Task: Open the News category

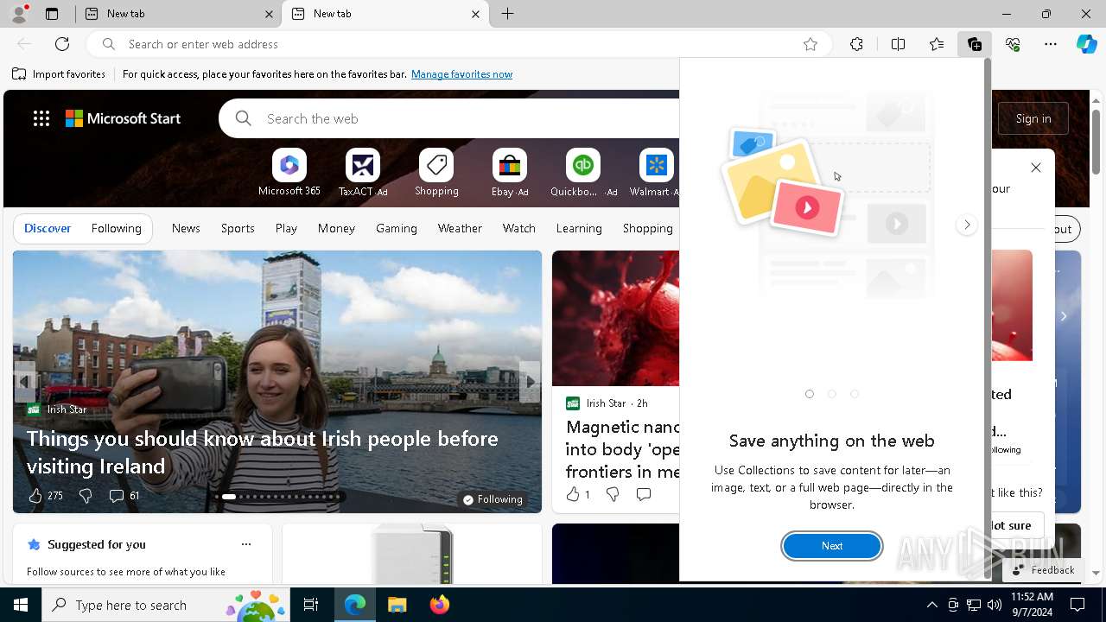Action: click(186, 228)
